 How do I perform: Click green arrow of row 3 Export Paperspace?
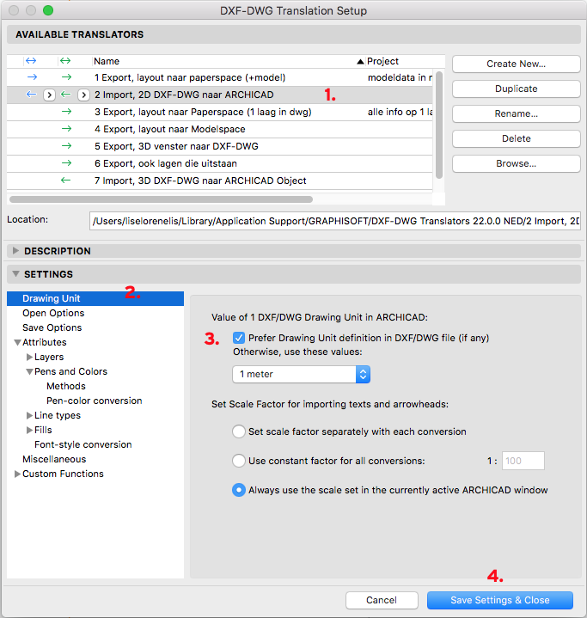(67, 112)
